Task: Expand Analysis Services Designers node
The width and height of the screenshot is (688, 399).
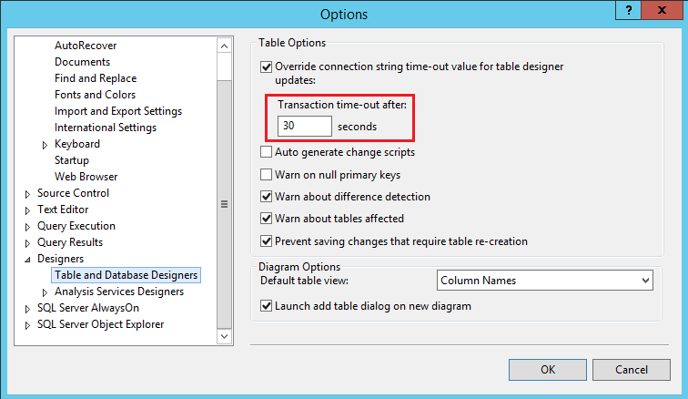Action: click(46, 292)
